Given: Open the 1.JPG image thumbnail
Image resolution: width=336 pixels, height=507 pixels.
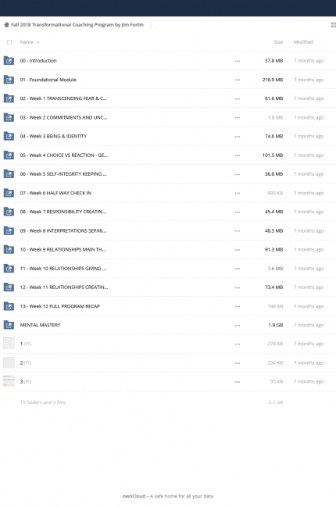Looking at the screenshot, I should [x=9, y=344].
